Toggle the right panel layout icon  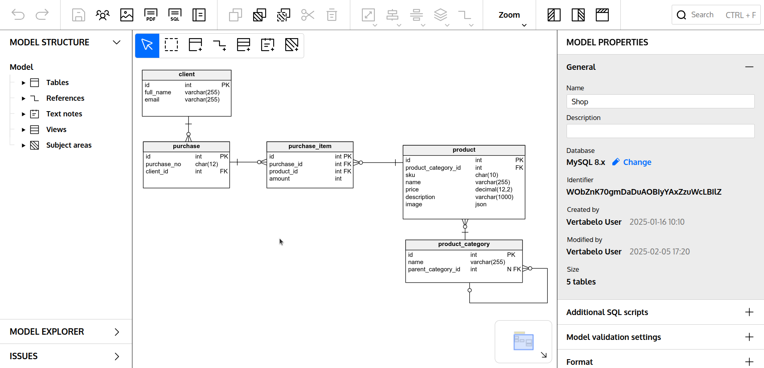click(578, 15)
